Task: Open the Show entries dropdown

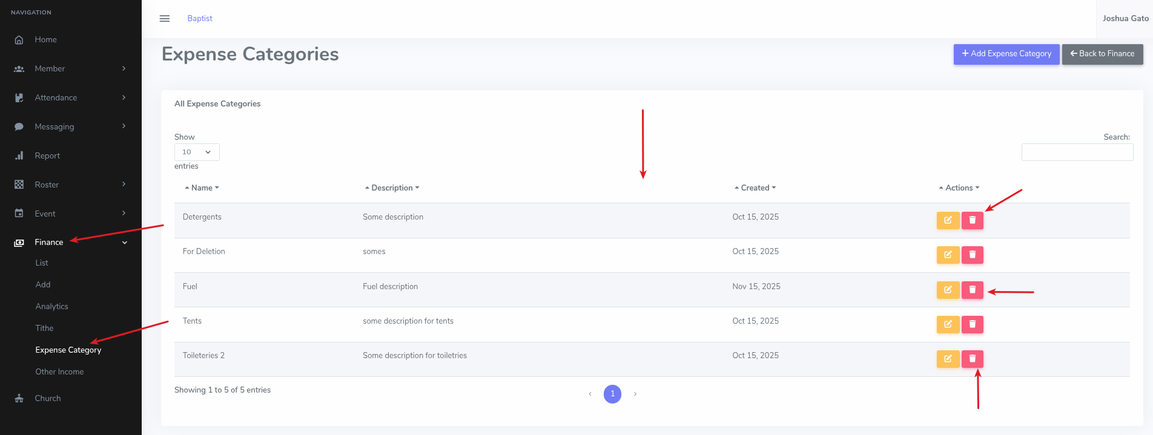Action: point(197,152)
